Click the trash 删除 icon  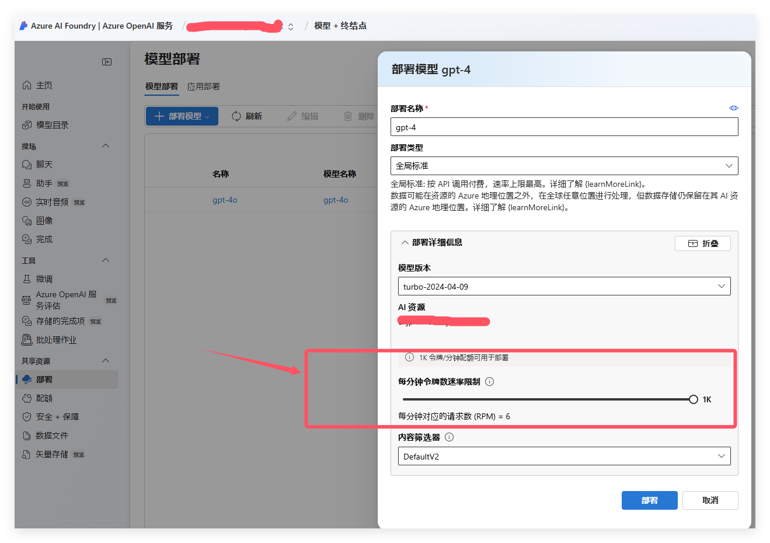coord(348,116)
